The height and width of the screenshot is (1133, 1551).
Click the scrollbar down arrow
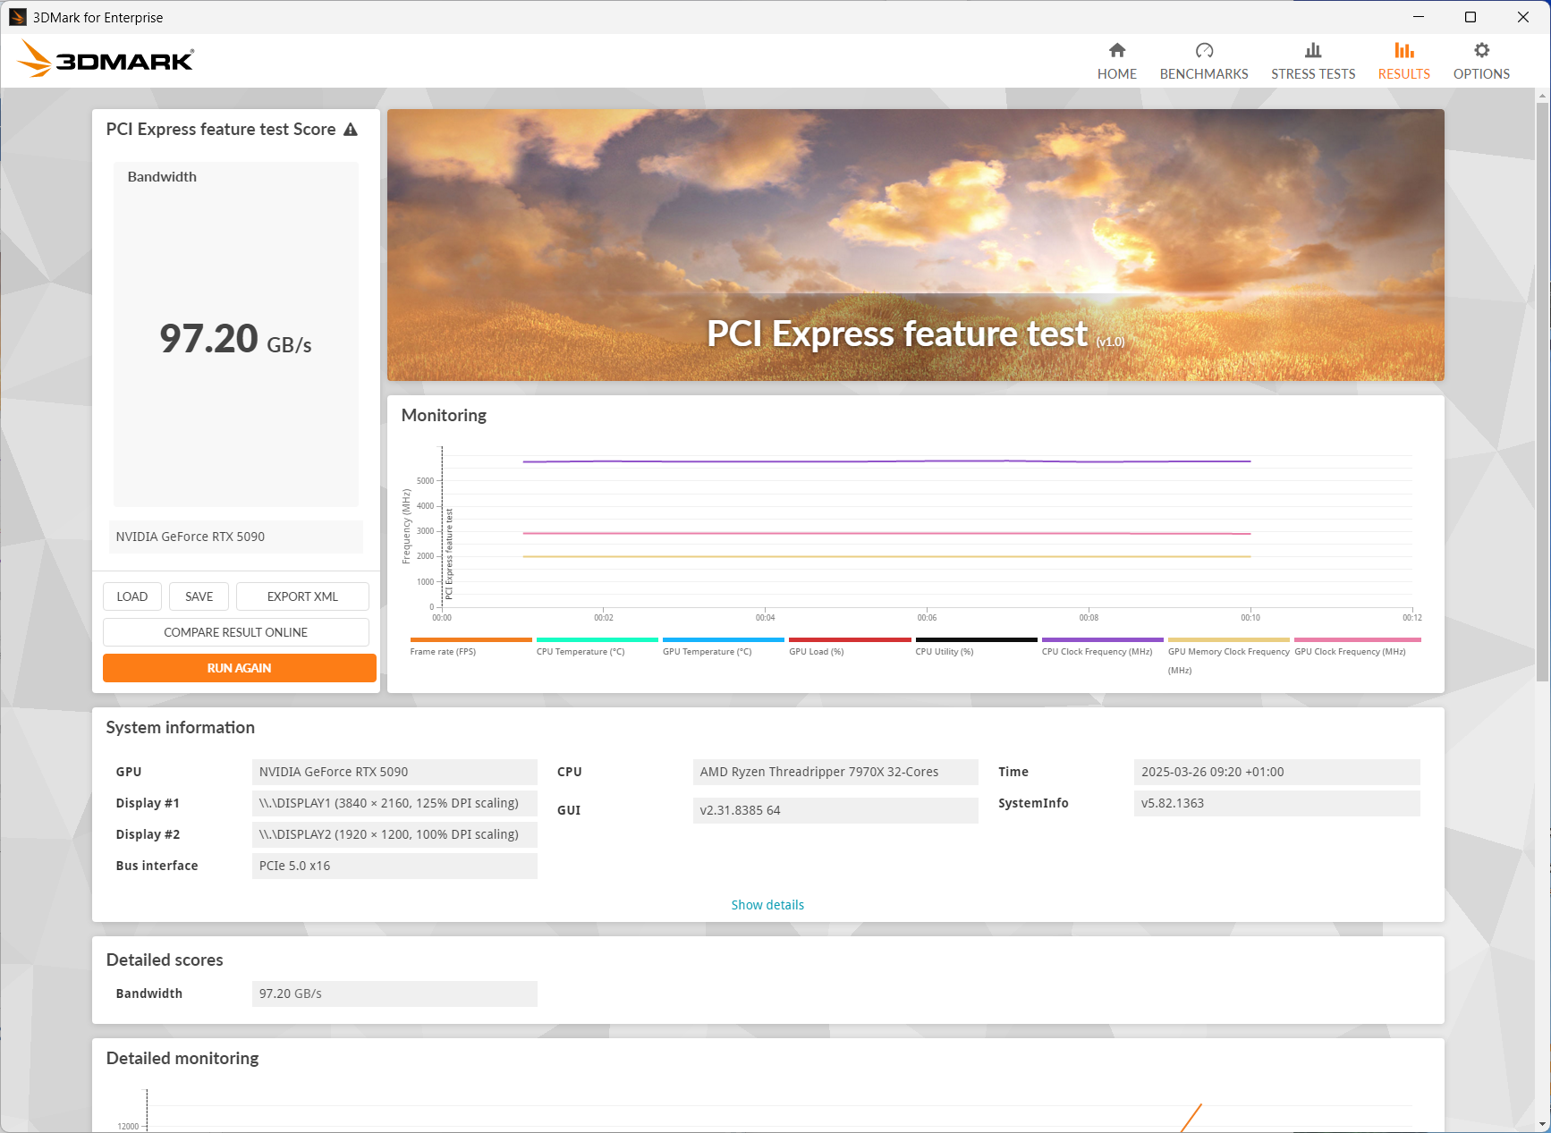tap(1542, 1124)
